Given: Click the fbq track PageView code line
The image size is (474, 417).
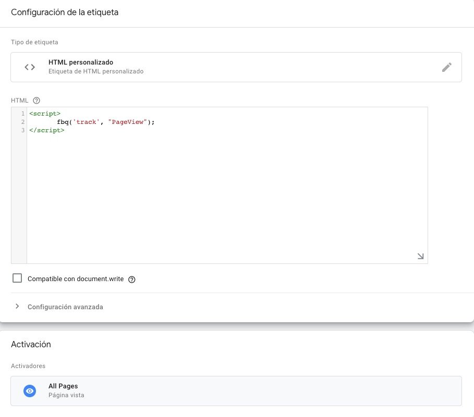Looking at the screenshot, I should tap(106, 122).
